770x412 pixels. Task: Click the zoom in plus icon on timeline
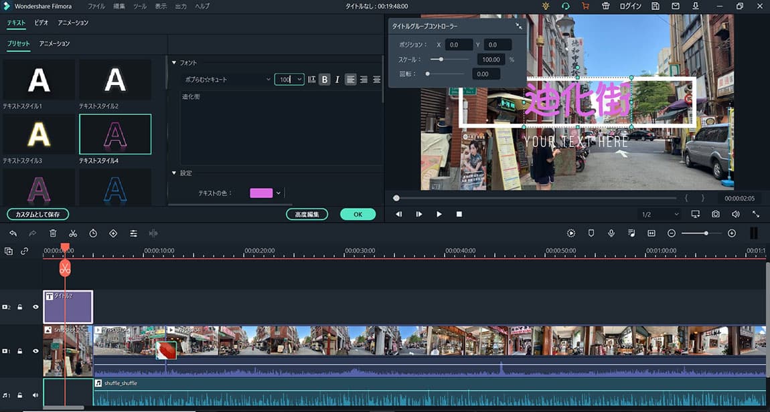[732, 233]
